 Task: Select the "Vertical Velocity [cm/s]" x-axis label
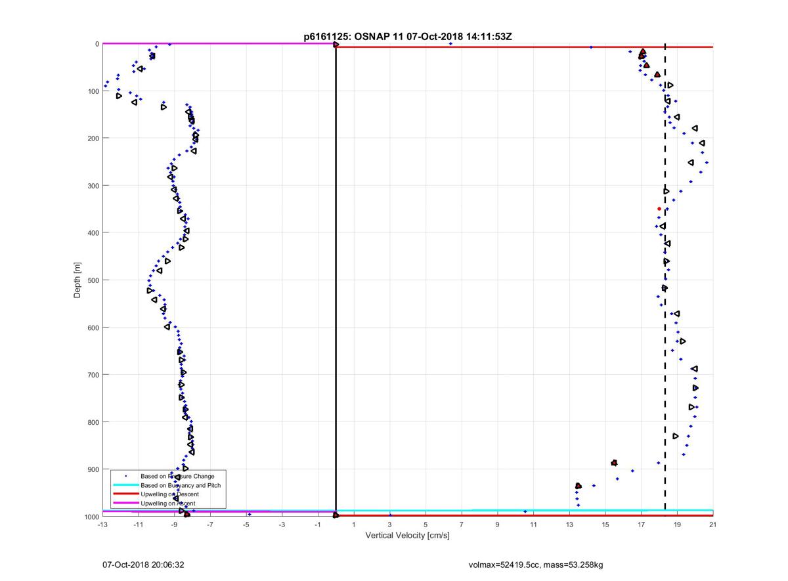(407, 536)
